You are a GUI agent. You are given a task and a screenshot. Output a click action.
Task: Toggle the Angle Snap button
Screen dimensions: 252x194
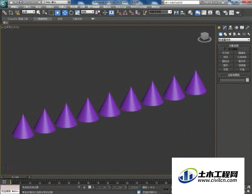pyautogui.click(x=125, y=13)
